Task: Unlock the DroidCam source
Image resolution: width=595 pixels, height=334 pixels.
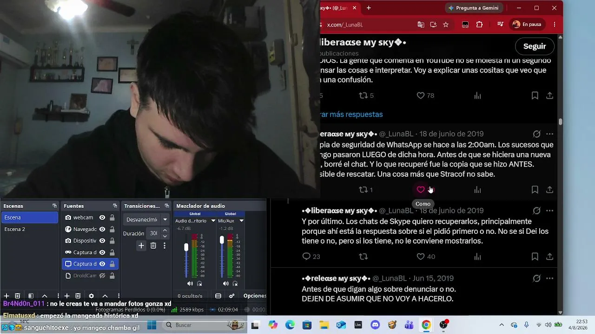Action: point(112,276)
